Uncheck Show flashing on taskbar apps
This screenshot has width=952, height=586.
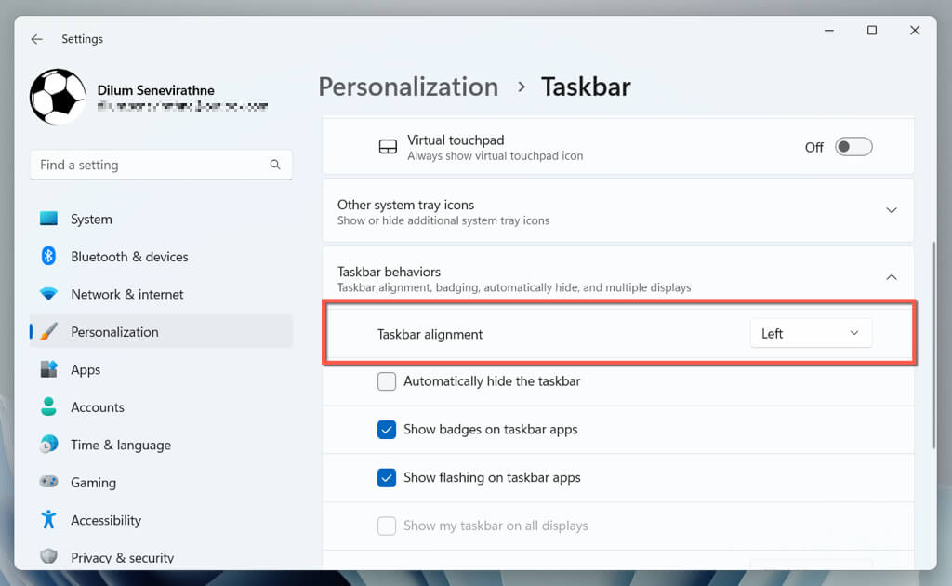point(387,478)
